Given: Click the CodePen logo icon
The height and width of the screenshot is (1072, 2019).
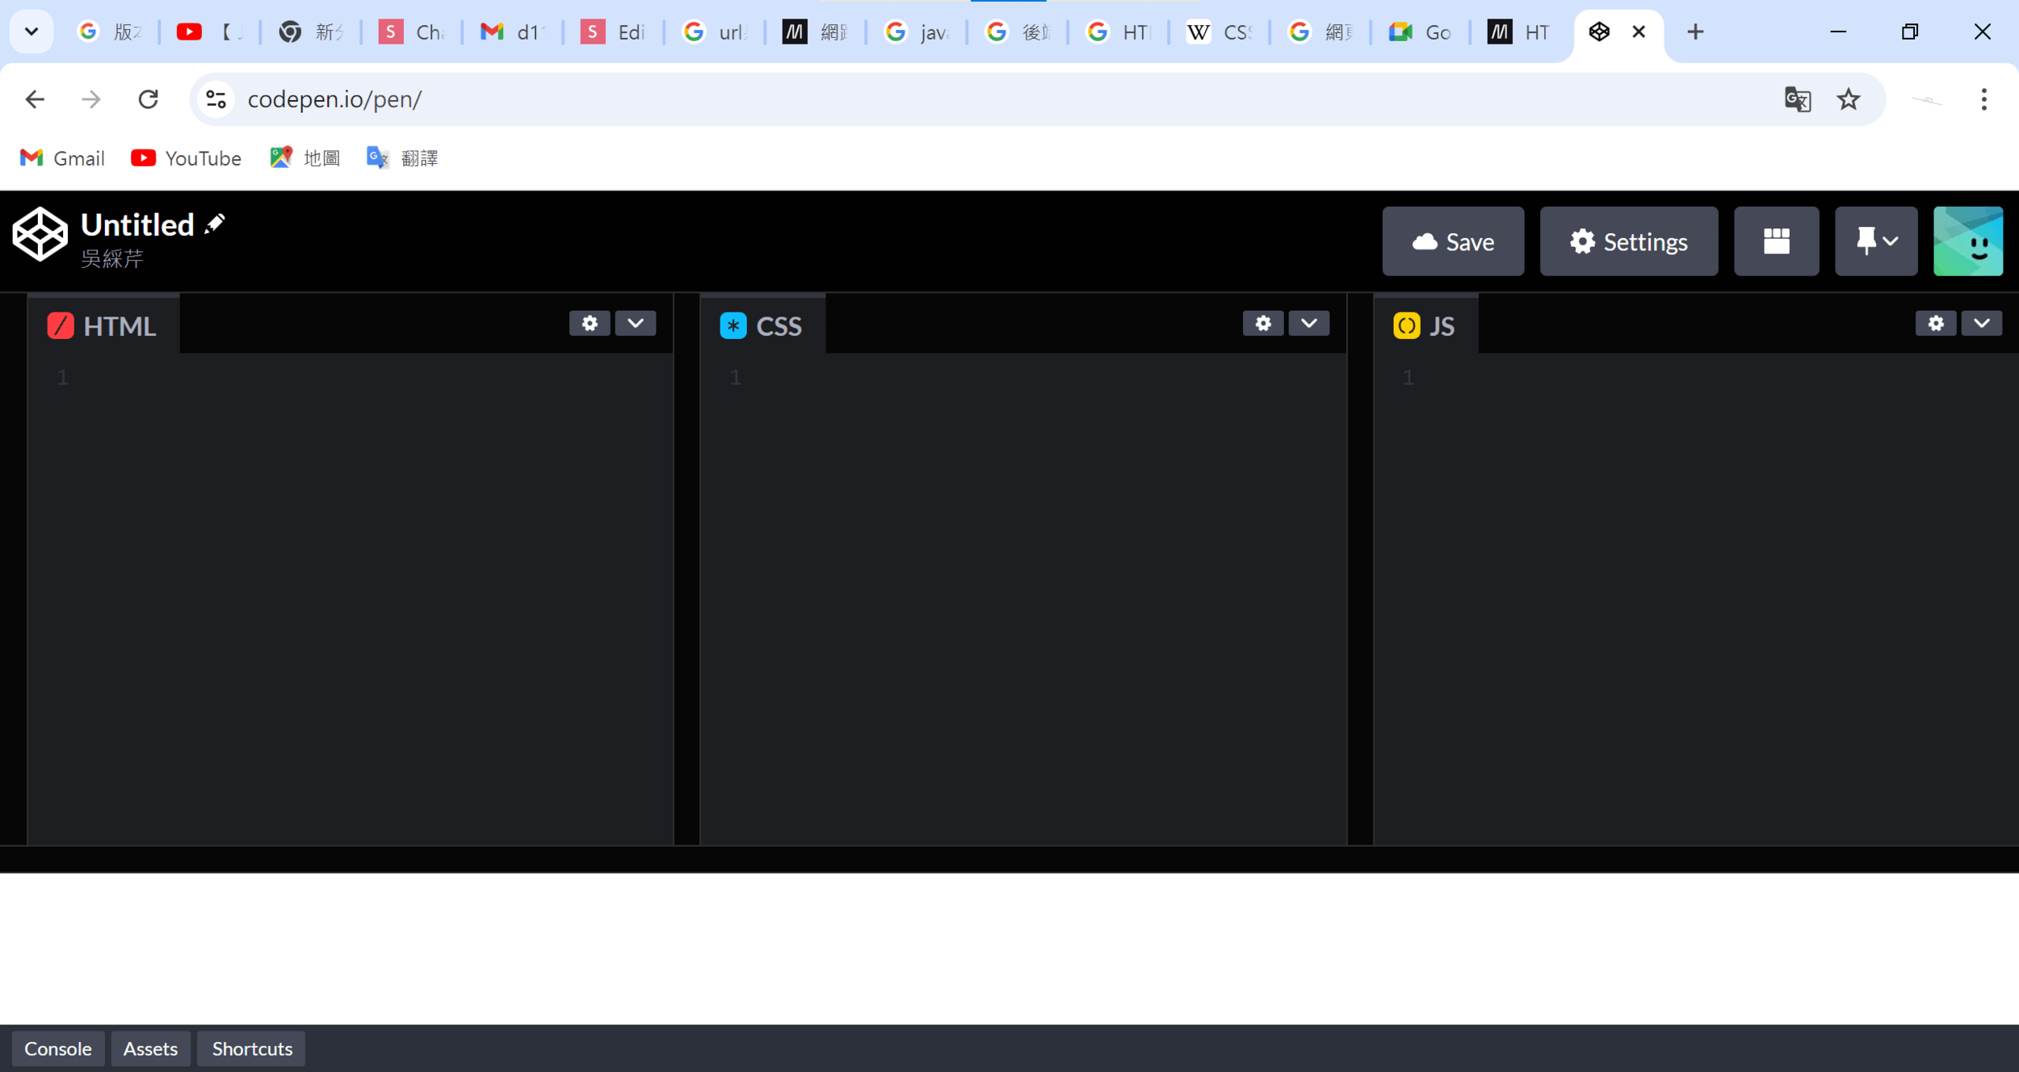Looking at the screenshot, I should [x=40, y=235].
